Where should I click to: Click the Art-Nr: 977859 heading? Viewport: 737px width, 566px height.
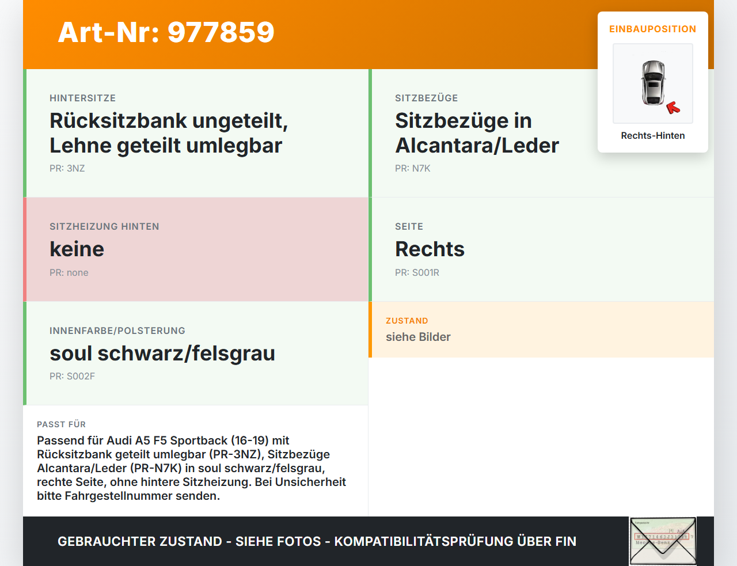pyautogui.click(x=166, y=33)
